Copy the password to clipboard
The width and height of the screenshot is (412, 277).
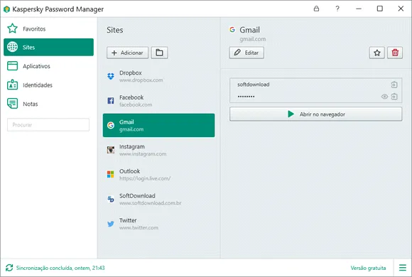coord(394,97)
